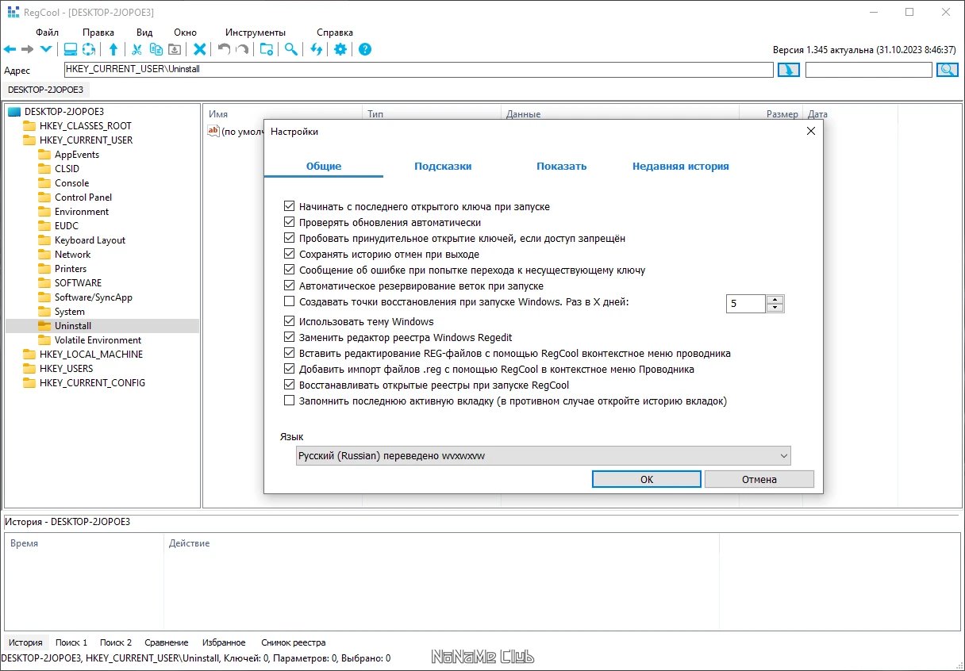Open the Язык language dropdown

coord(543,455)
